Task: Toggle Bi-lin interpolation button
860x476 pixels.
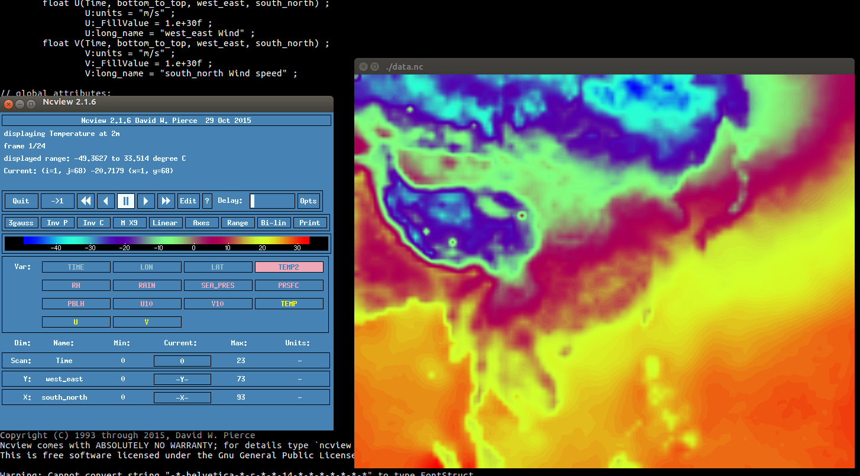Action: click(x=273, y=223)
